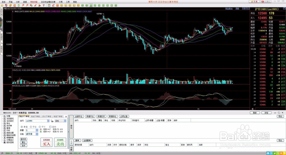Select the green Y period button
Image resolution: width=286 pixels, height=155 pixels.
[116, 5]
